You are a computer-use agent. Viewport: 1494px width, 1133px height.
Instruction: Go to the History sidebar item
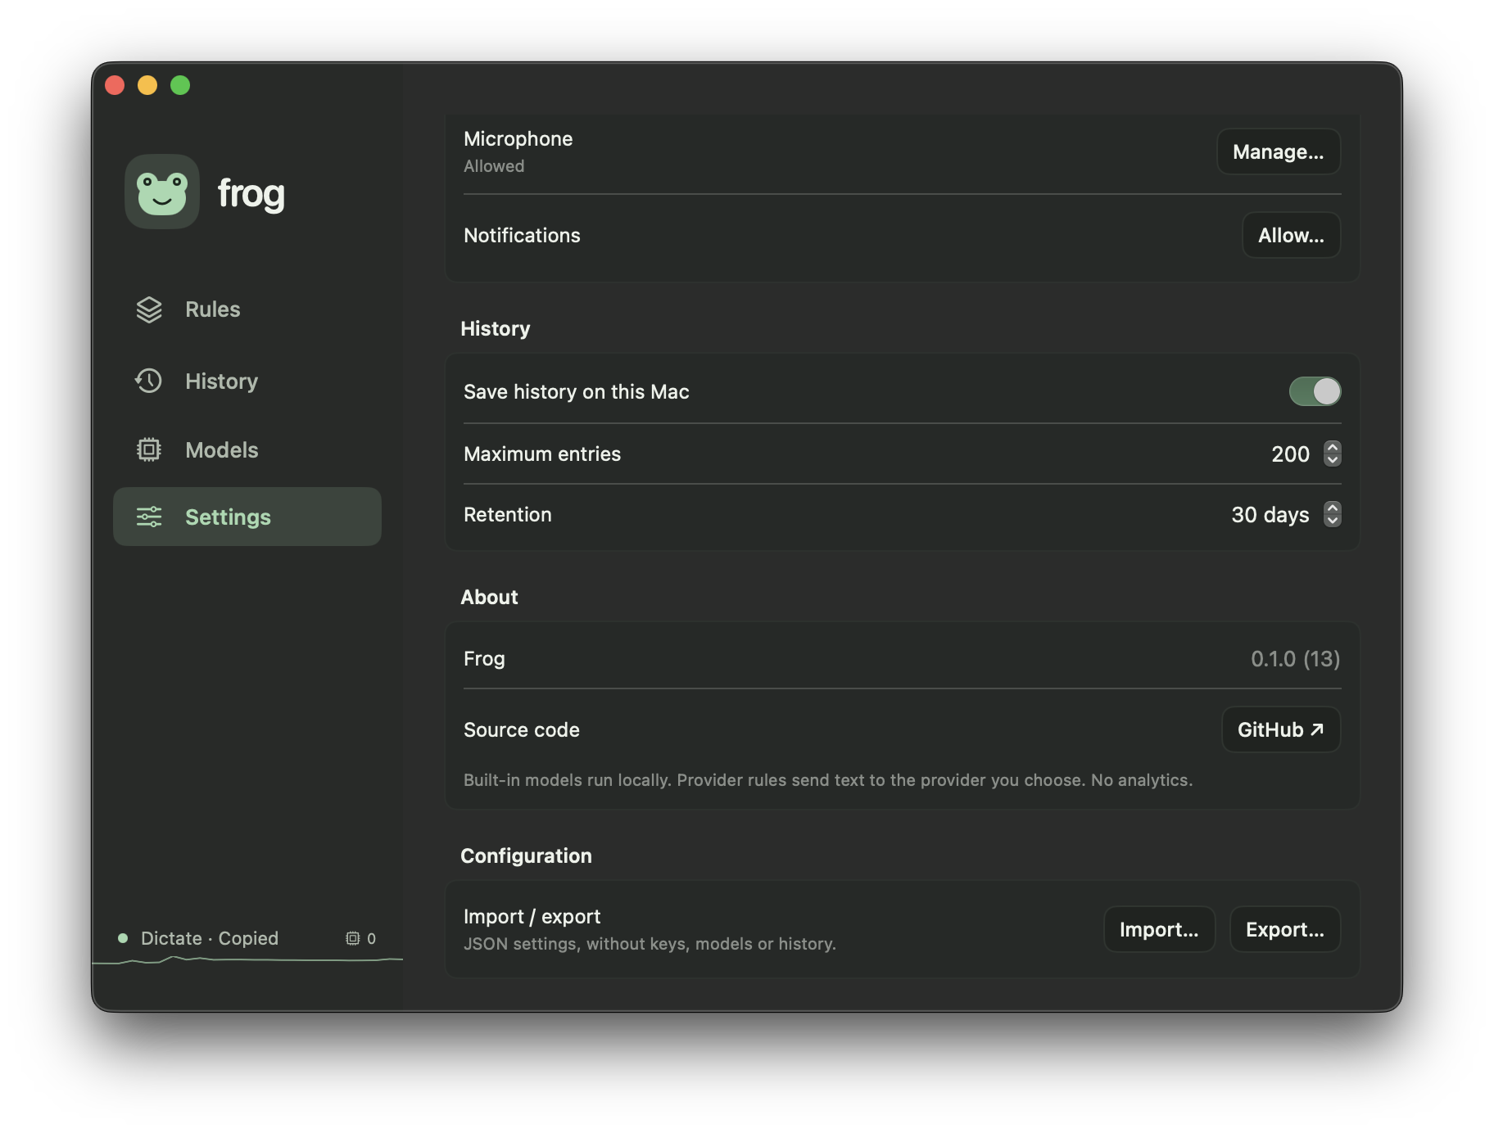pyautogui.click(x=247, y=381)
